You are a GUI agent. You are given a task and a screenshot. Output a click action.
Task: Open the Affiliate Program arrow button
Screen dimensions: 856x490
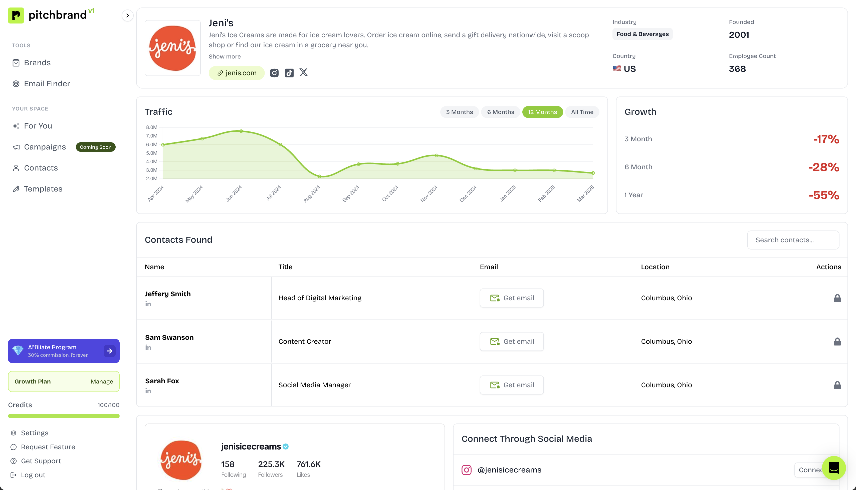click(109, 351)
